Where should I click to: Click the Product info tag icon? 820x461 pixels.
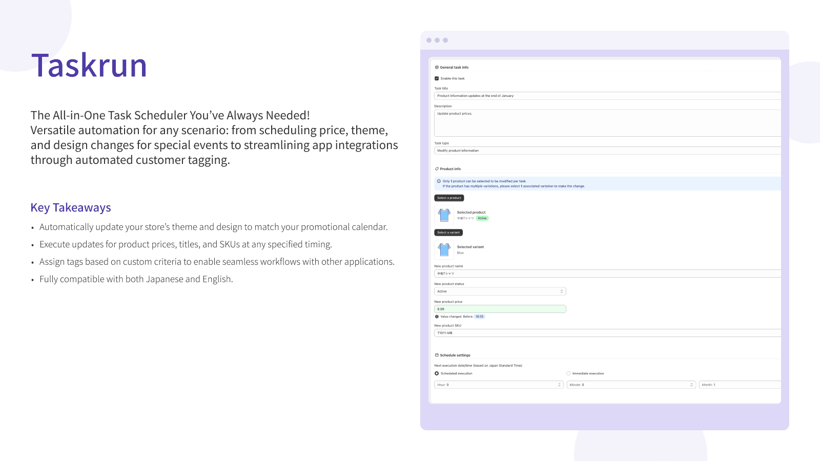[x=437, y=169]
